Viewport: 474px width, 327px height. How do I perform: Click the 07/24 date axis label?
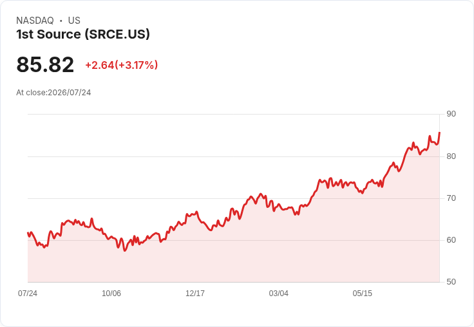click(x=28, y=293)
